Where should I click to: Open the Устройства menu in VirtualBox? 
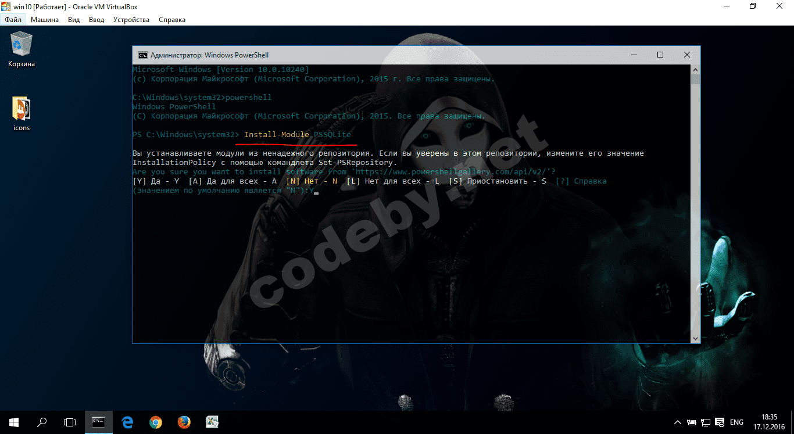[x=131, y=20]
